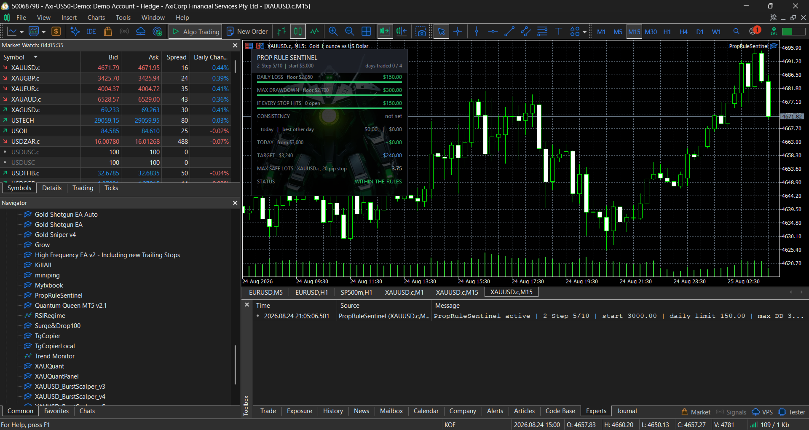
Task: Switch Market Watch to Ticks tab
Action: click(x=111, y=188)
